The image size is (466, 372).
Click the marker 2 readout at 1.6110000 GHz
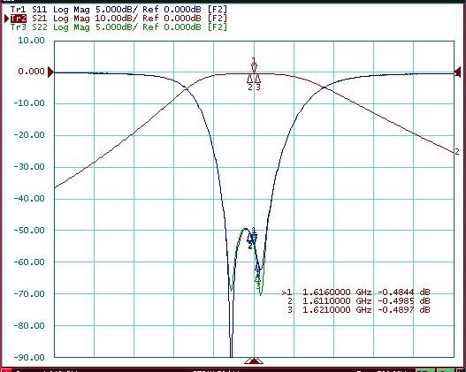click(x=359, y=301)
